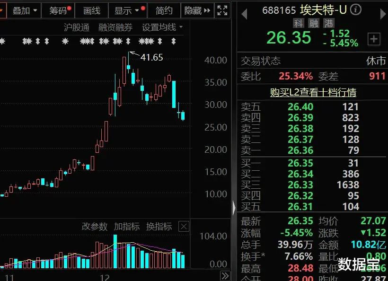Click 买三 volume 1638
Screen dimensions: 388x281
348,185
